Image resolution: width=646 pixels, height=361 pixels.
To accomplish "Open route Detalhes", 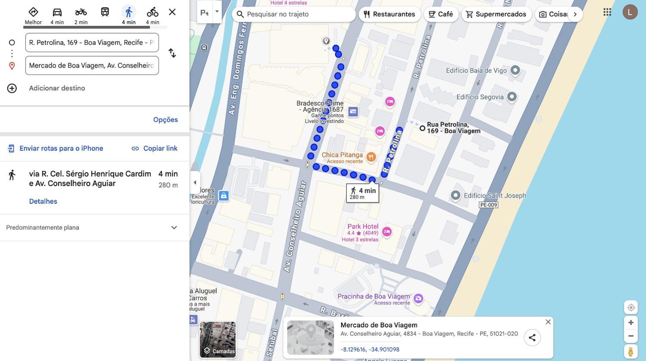I will point(43,201).
